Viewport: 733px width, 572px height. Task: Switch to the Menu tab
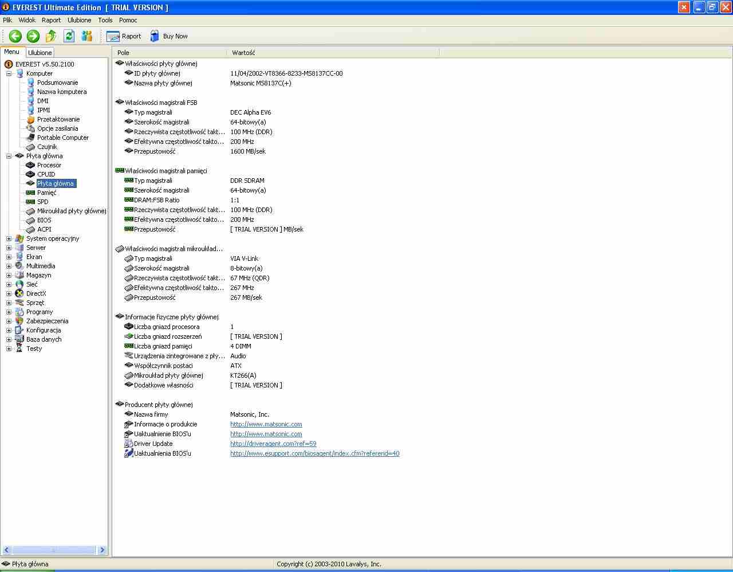click(12, 52)
